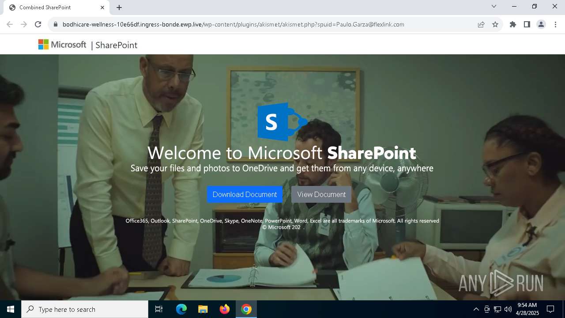565x318 pixels.
Task: Click the Microsoft logo in page header
Action: (x=62, y=45)
